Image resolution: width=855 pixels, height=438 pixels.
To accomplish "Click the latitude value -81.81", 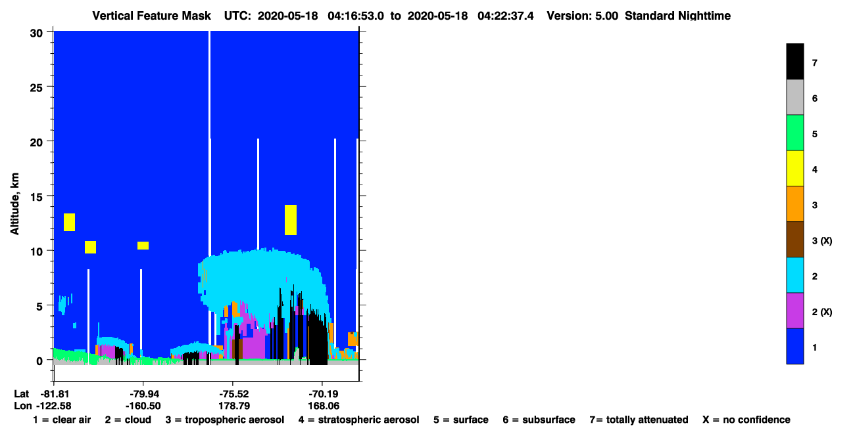I will coord(54,394).
